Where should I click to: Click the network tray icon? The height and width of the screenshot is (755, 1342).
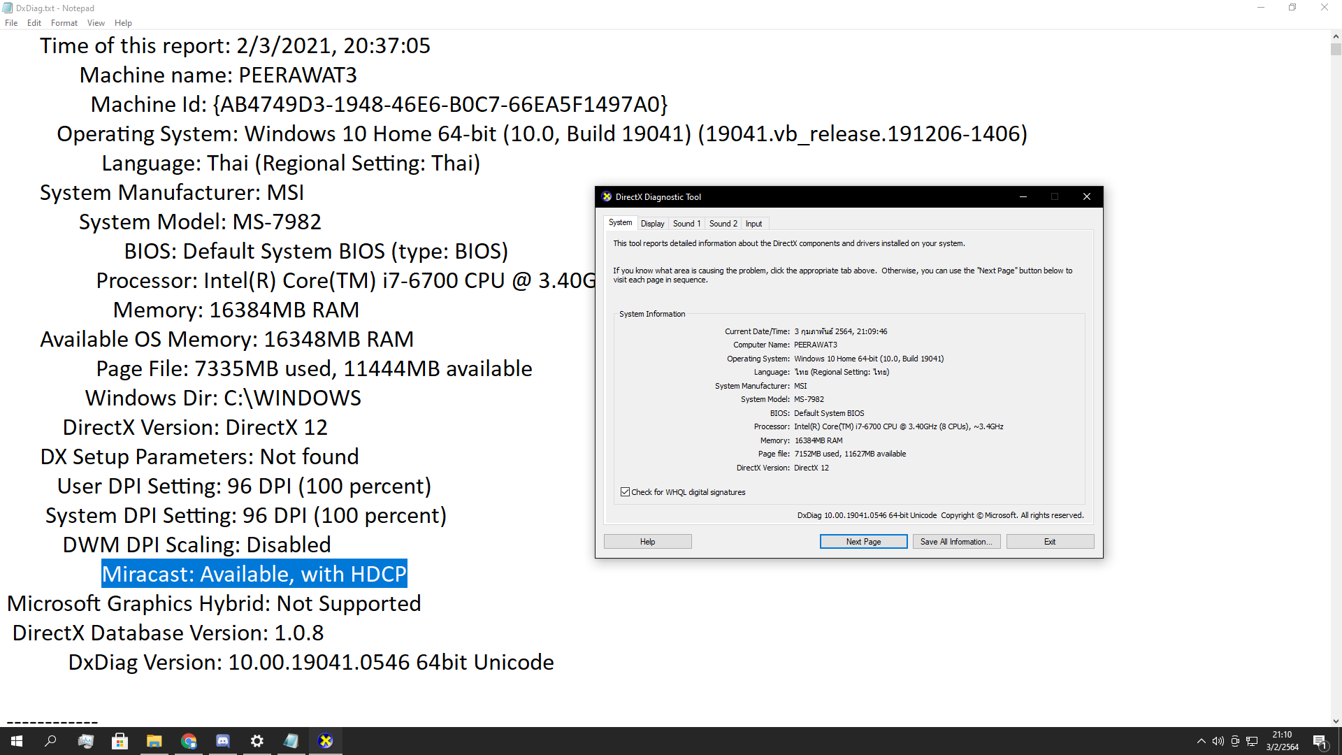coord(1252,741)
